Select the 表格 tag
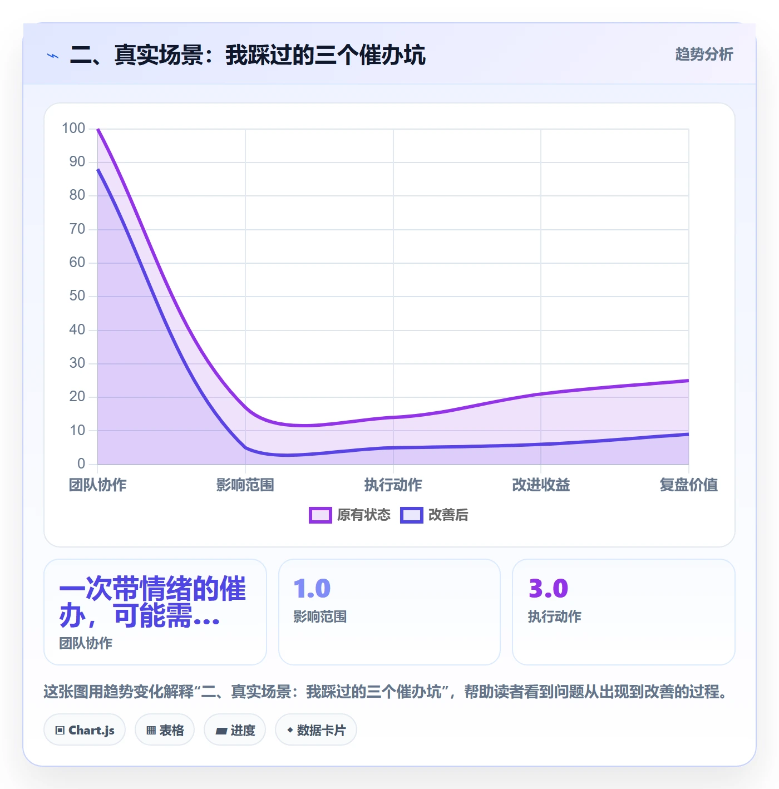 click(165, 730)
